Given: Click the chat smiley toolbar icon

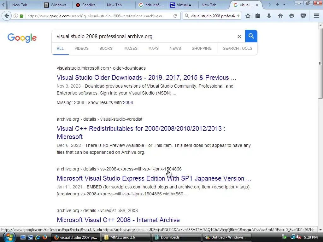Looking at the screenshot, I should click(291, 16).
